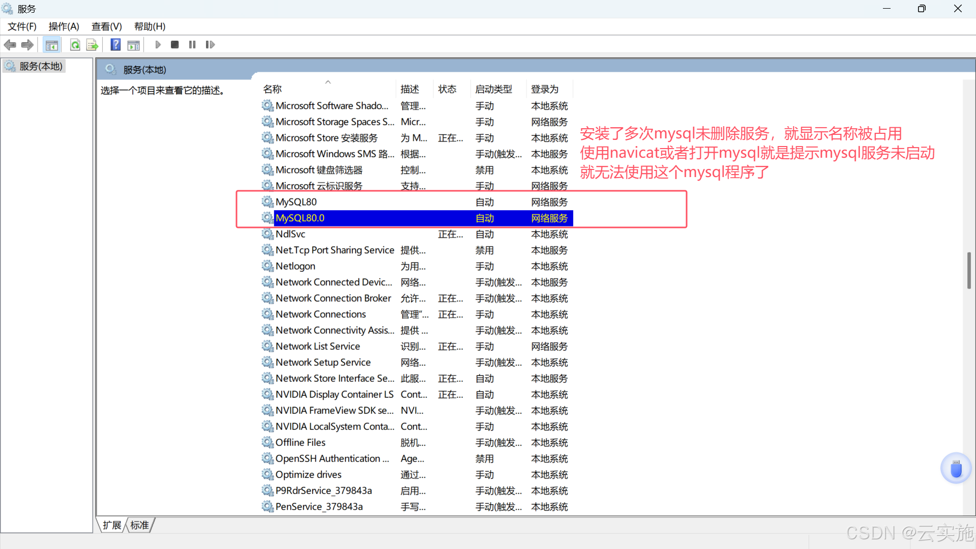976x549 pixels.
Task: Start the service with the play icon
Action: pyautogui.click(x=158, y=45)
